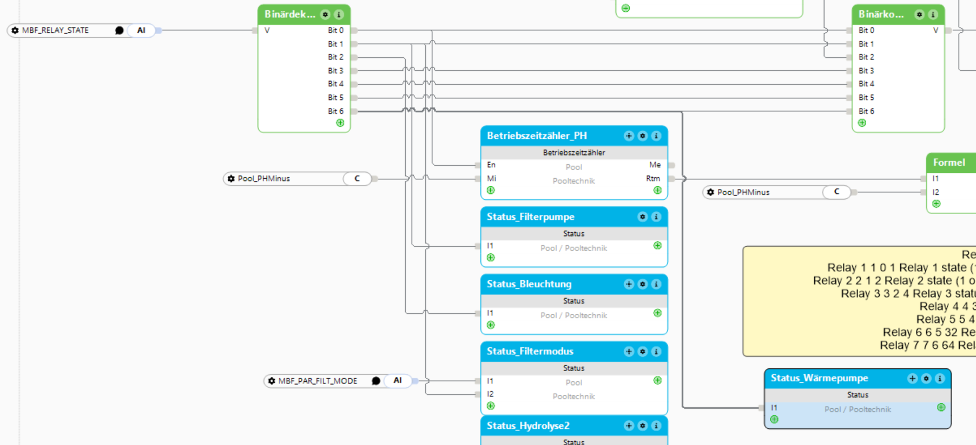This screenshot has height=445, width=976.
Task: Click gear icon of Pool_PHMinus feeding Betriebszeitzähler_PH
Action: pos(231,179)
